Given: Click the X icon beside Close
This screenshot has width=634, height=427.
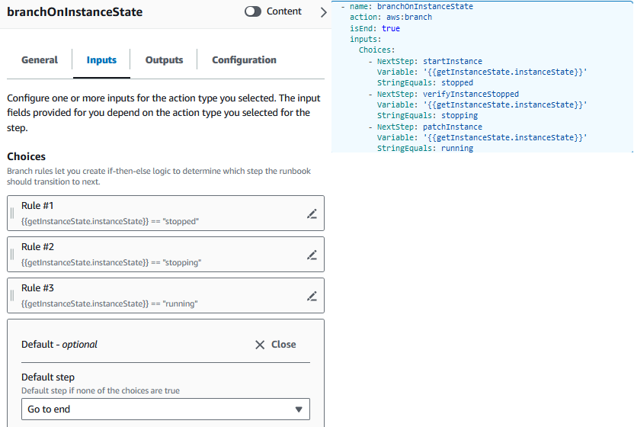Looking at the screenshot, I should (x=261, y=345).
